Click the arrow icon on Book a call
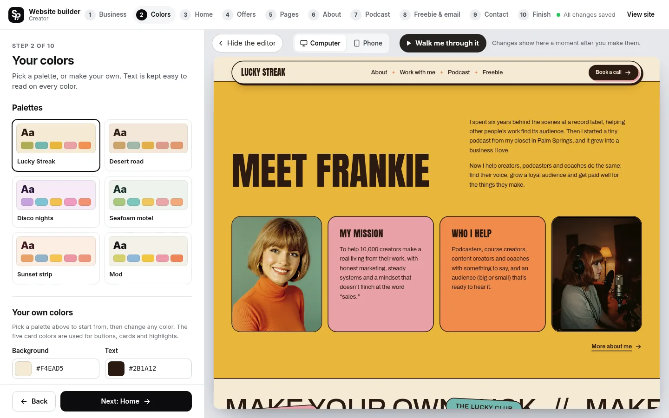The width and height of the screenshot is (669, 418). click(628, 72)
